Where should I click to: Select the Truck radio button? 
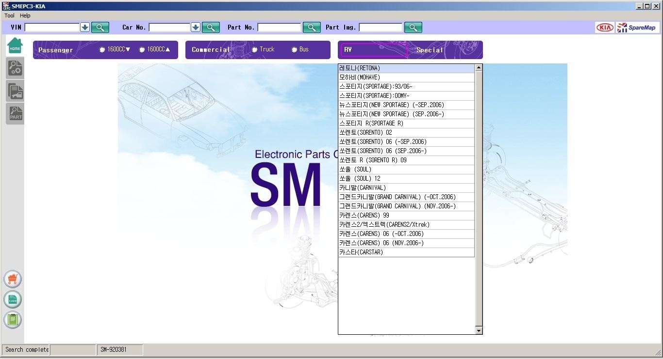pyautogui.click(x=254, y=50)
